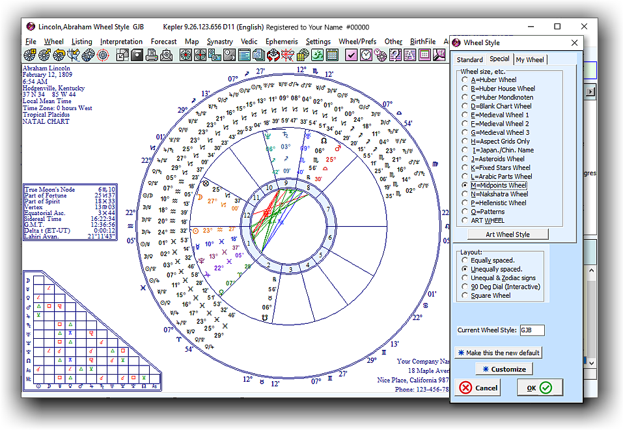
Task: Click the Art Wheel Style button
Action: click(x=508, y=235)
